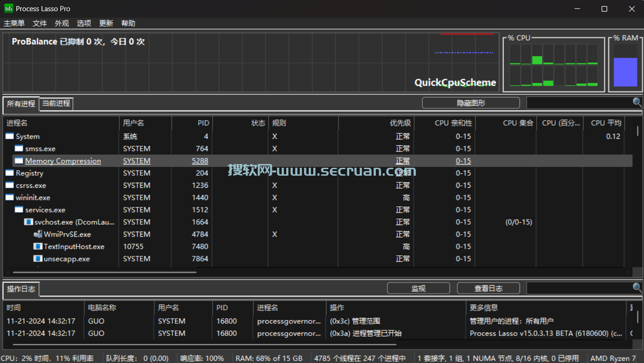Focus the action log search field
The height and width of the screenshot is (363, 644).
(579, 288)
